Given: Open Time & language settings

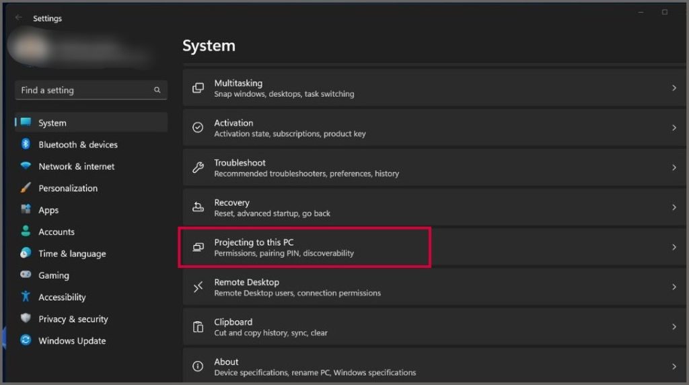Looking at the screenshot, I should (92, 253).
